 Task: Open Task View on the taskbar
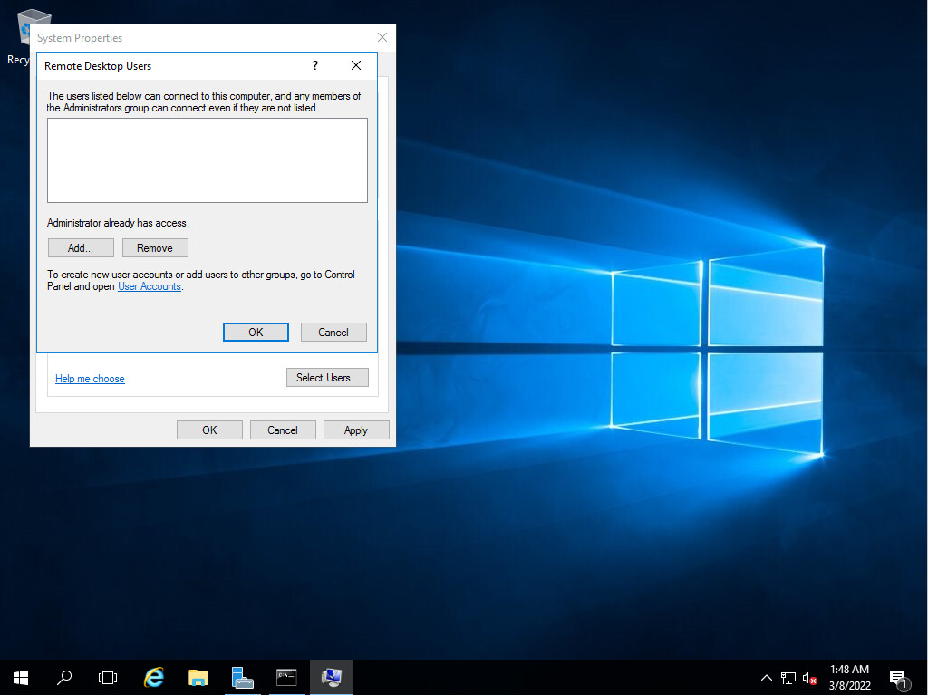(x=108, y=677)
